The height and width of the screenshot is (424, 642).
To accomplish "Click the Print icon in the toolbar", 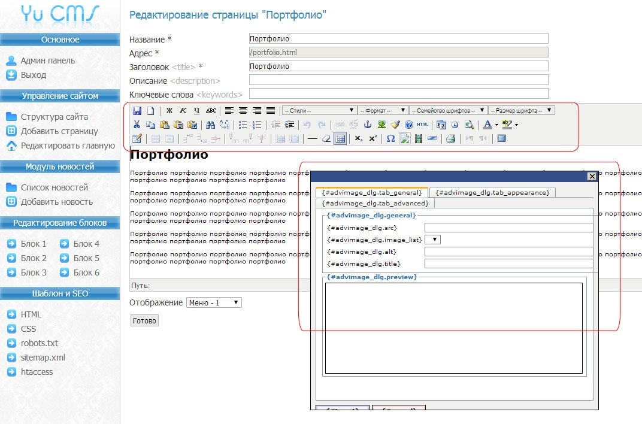I will [x=450, y=139].
